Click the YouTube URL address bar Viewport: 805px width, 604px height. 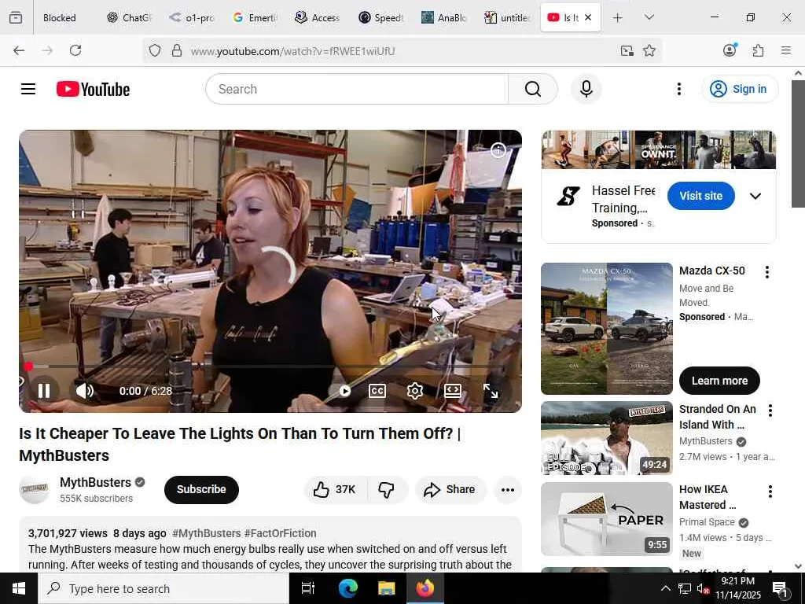pyautogui.click(x=292, y=51)
